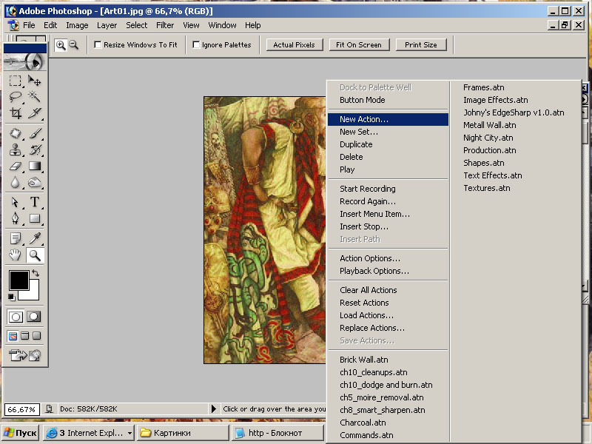Select the Notes tool
The image size is (592, 444).
pos(16,238)
